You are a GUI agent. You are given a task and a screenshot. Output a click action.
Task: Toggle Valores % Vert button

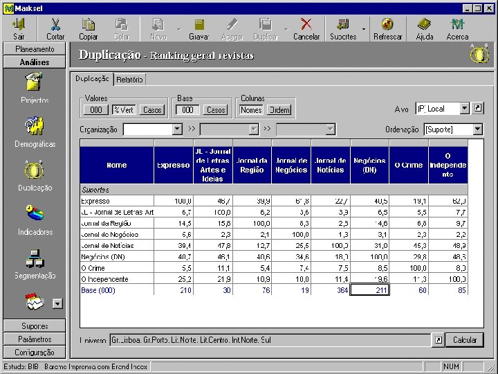coord(124,109)
